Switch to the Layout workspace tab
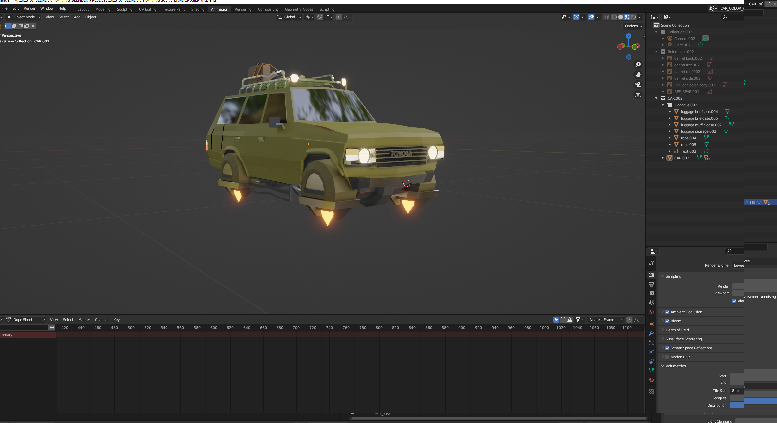 83,9
